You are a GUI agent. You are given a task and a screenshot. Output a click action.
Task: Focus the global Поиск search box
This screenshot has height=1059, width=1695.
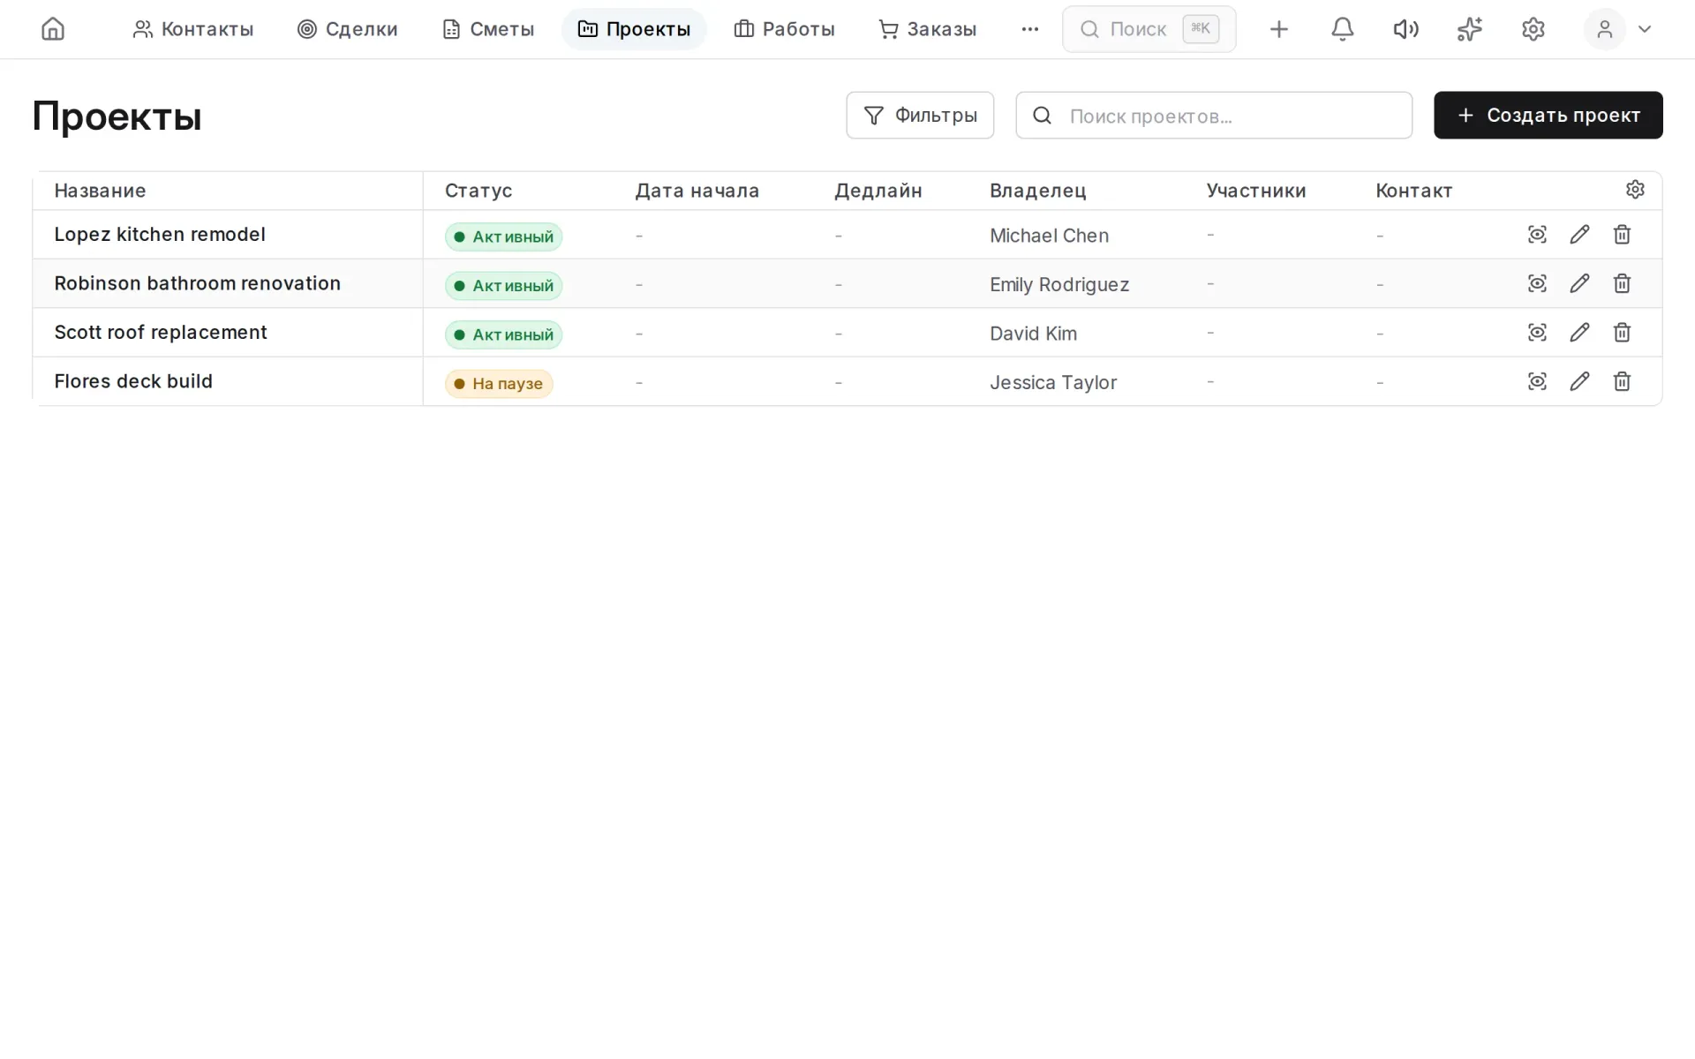[x=1149, y=29]
